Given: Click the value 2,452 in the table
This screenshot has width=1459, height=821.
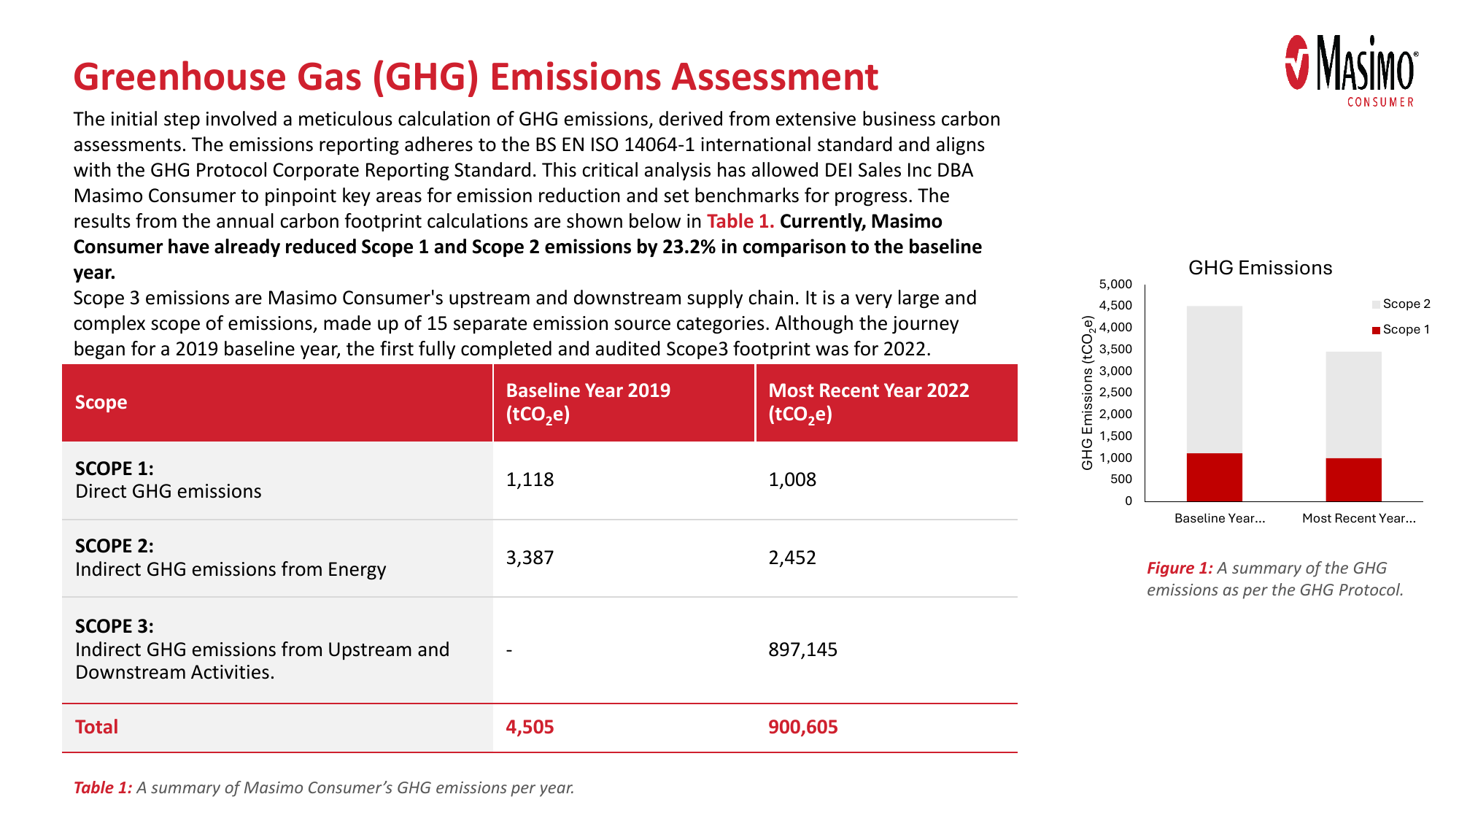Looking at the screenshot, I should pos(792,558).
